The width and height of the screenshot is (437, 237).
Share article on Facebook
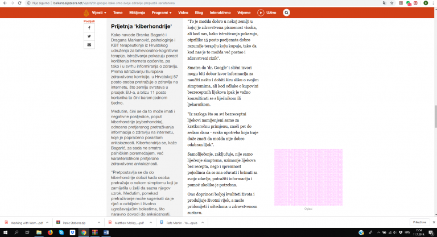(89, 27)
